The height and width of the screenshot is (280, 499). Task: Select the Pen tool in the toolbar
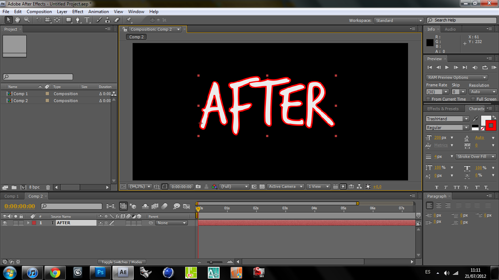78,20
